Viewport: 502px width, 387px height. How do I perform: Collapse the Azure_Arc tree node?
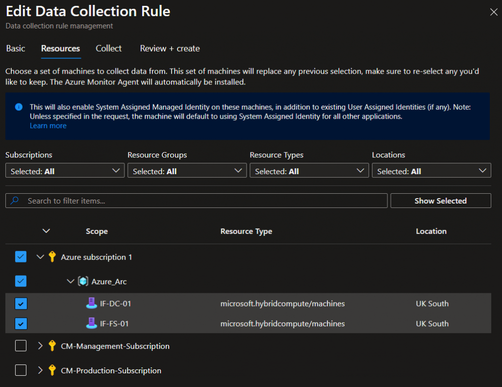pyautogui.click(x=70, y=281)
